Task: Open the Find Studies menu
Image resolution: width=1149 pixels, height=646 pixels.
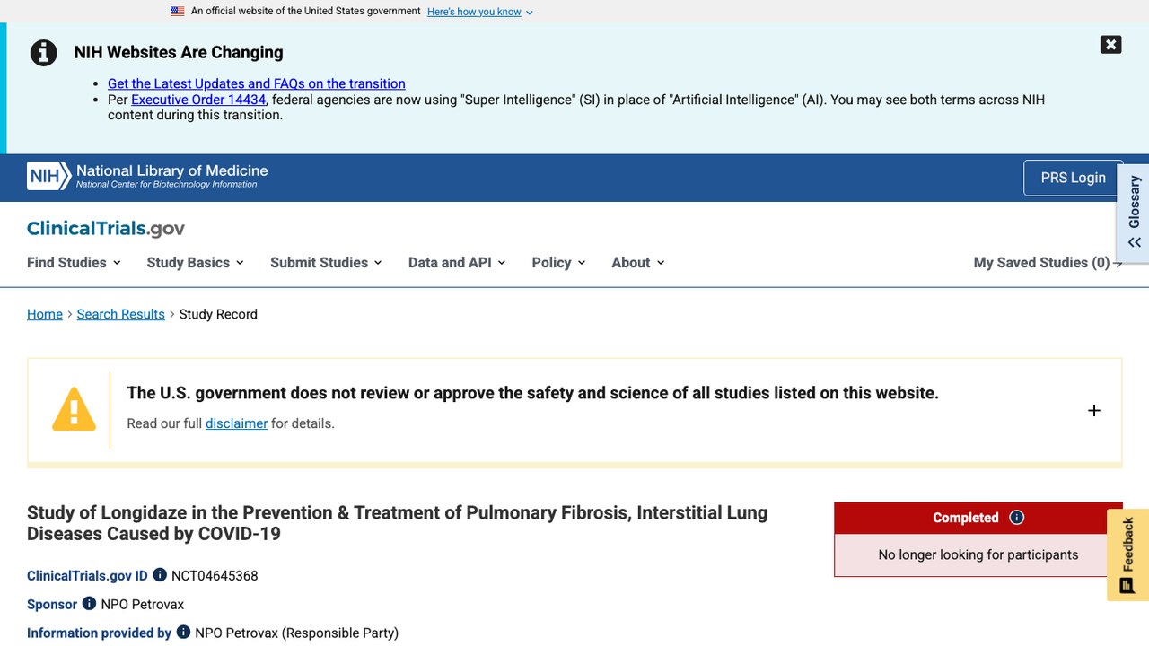Action: click(74, 263)
